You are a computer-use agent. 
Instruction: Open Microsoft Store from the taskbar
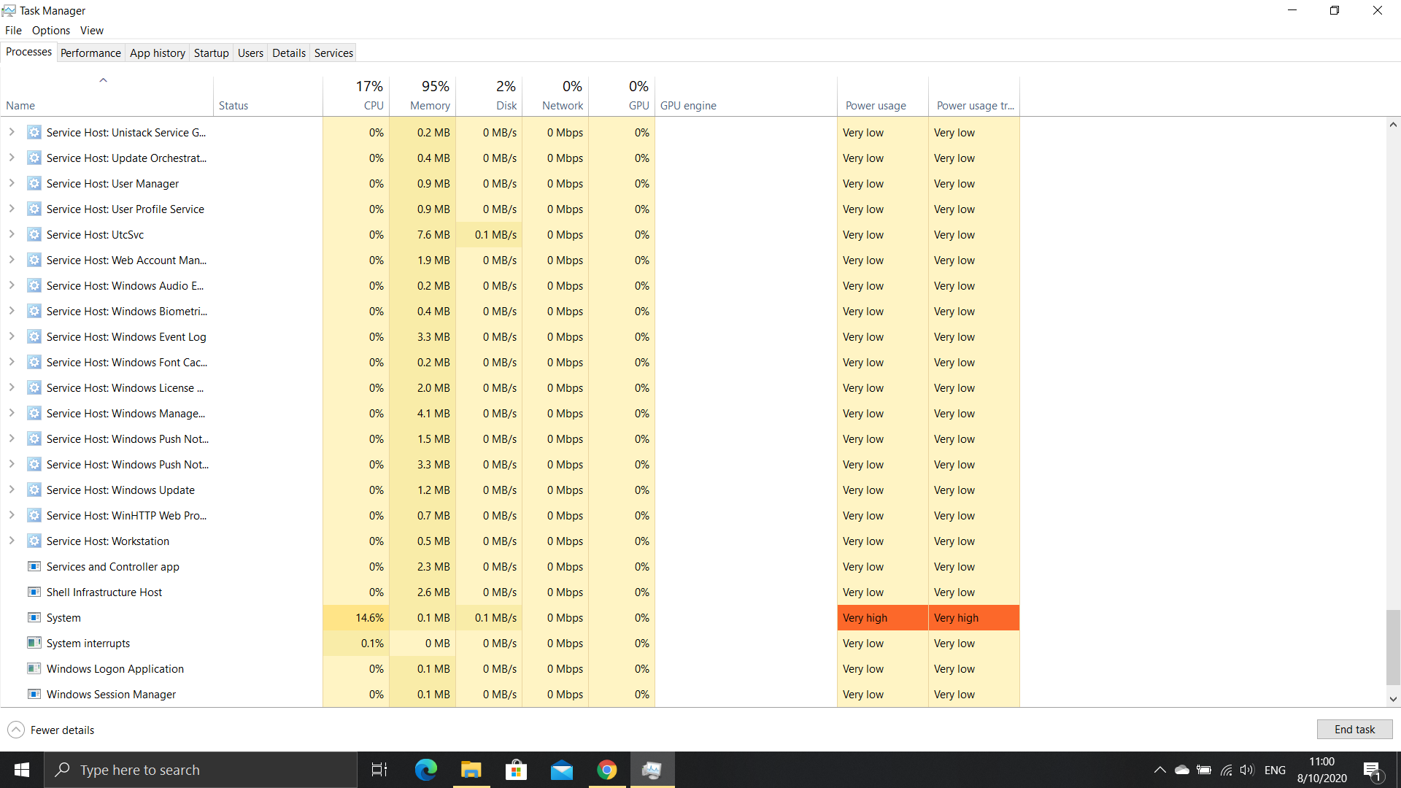[516, 770]
